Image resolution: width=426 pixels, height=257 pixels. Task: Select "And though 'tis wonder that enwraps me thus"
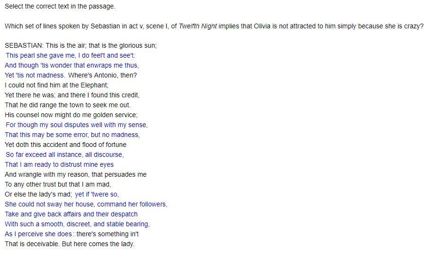coord(72,65)
